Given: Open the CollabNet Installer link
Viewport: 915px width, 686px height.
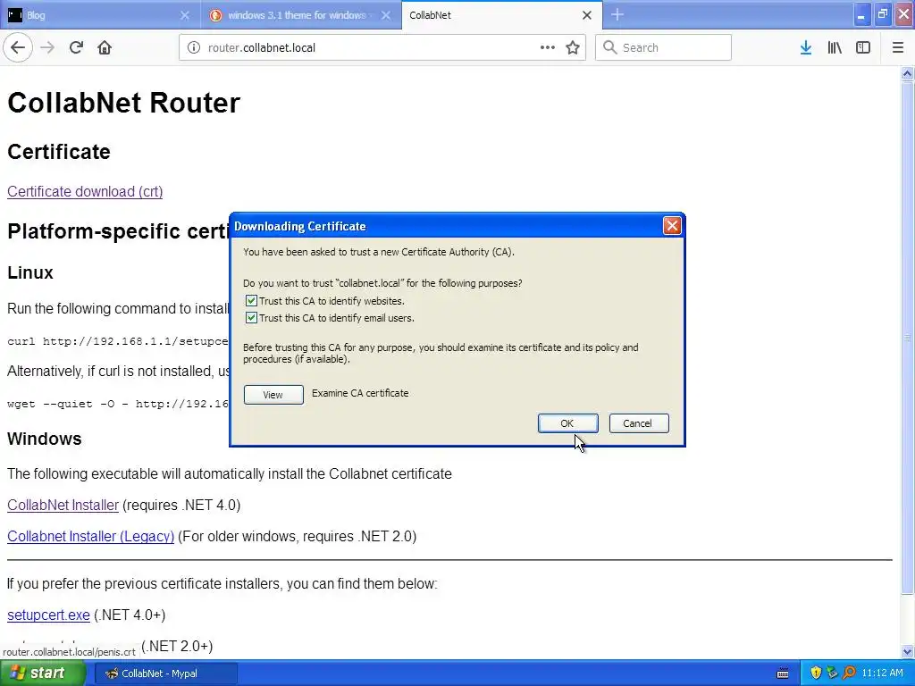Looking at the screenshot, I should pos(63,505).
